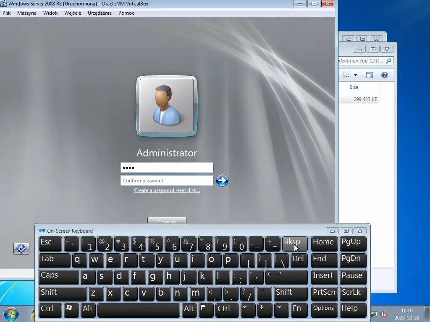Toggle the Fn key
430x322 pixels.
299,310
